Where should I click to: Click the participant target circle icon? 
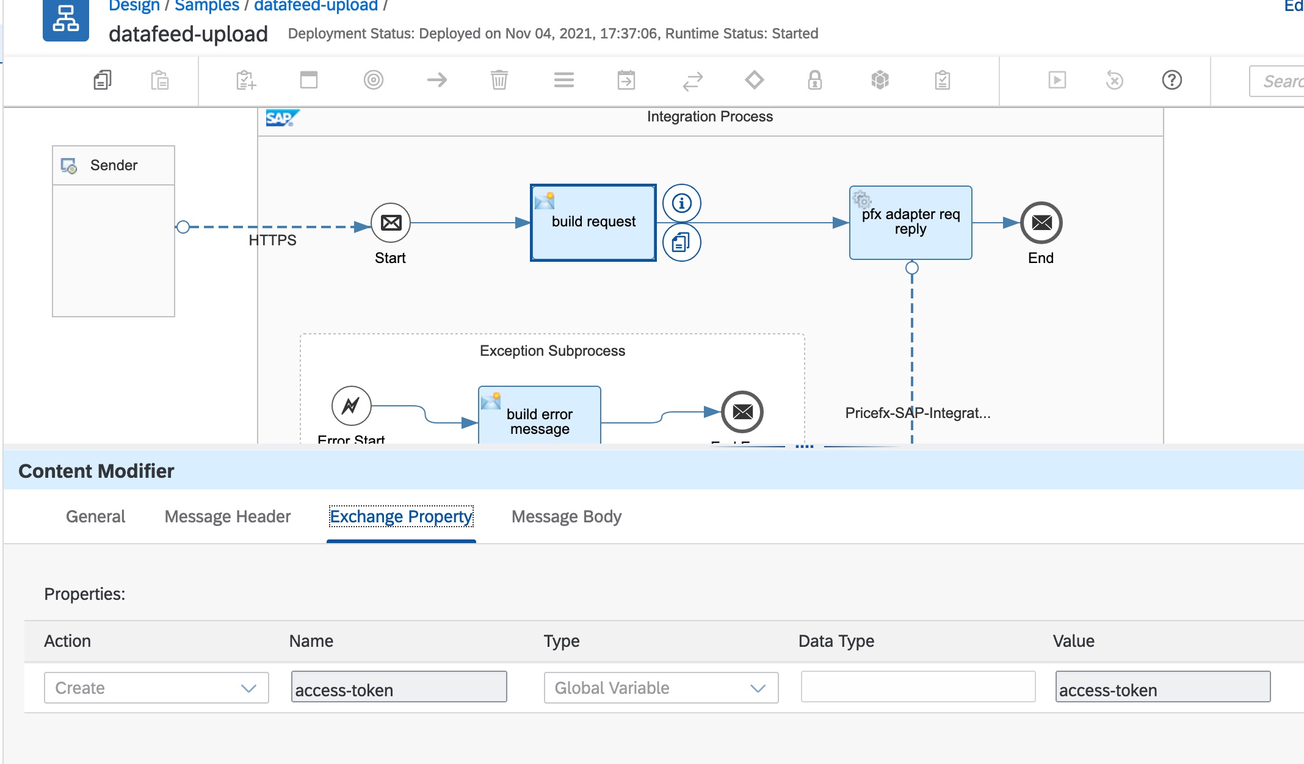(373, 80)
